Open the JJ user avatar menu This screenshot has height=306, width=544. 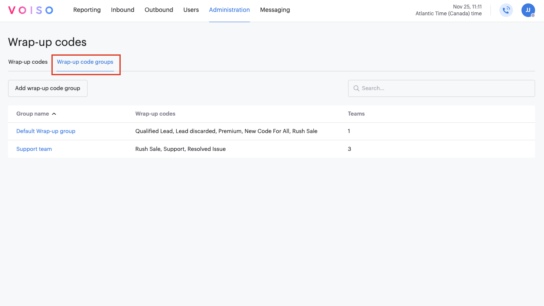(x=528, y=10)
